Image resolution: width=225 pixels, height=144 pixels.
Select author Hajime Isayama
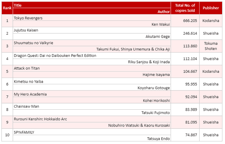click(156, 75)
